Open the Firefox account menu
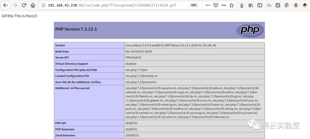The image size is (310, 139). coord(296,5)
